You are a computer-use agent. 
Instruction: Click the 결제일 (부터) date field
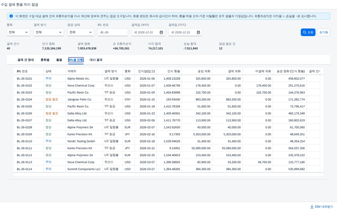[x=148, y=32]
